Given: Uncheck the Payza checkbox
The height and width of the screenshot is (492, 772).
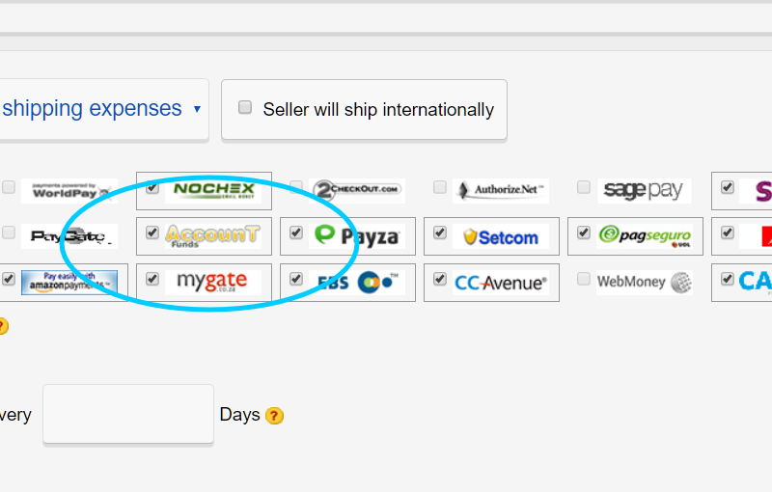Looking at the screenshot, I should point(296,232).
